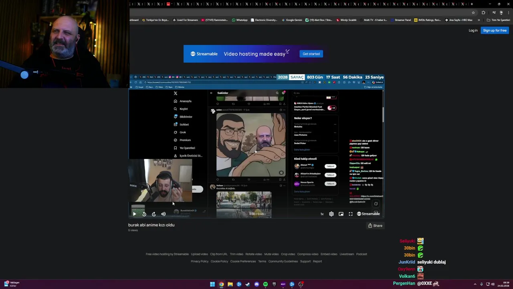Screen dimensions: 513x289
Task: Open Support footer link
Action: pos(305,261)
